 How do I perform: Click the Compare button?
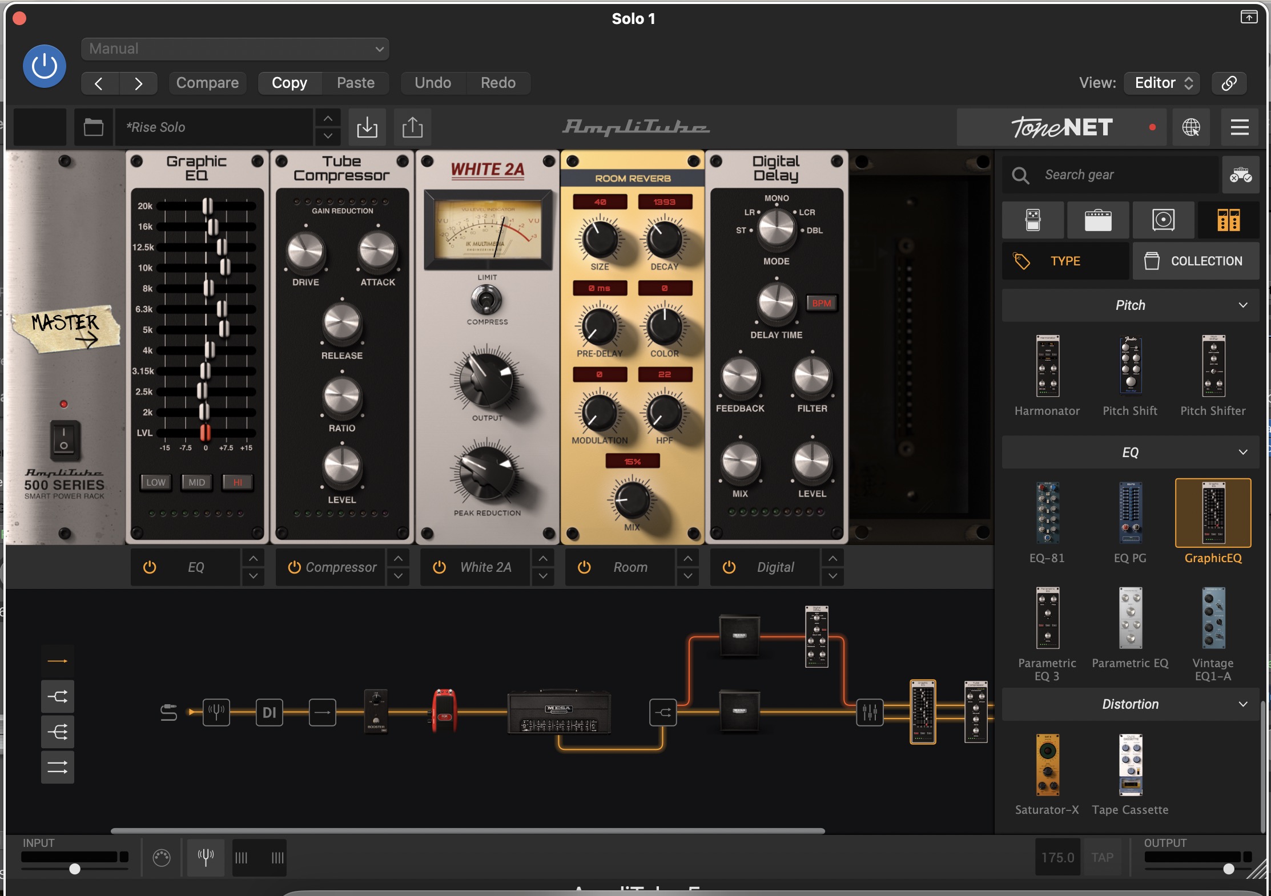[207, 83]
